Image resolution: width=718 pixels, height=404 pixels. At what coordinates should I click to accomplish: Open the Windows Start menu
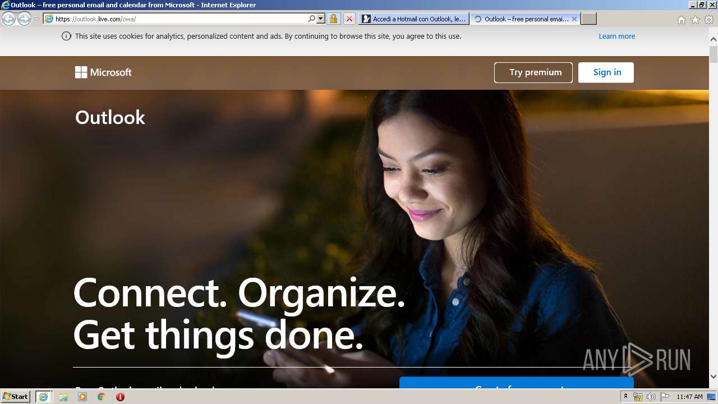pyautogui.click(x=15, y=397)
